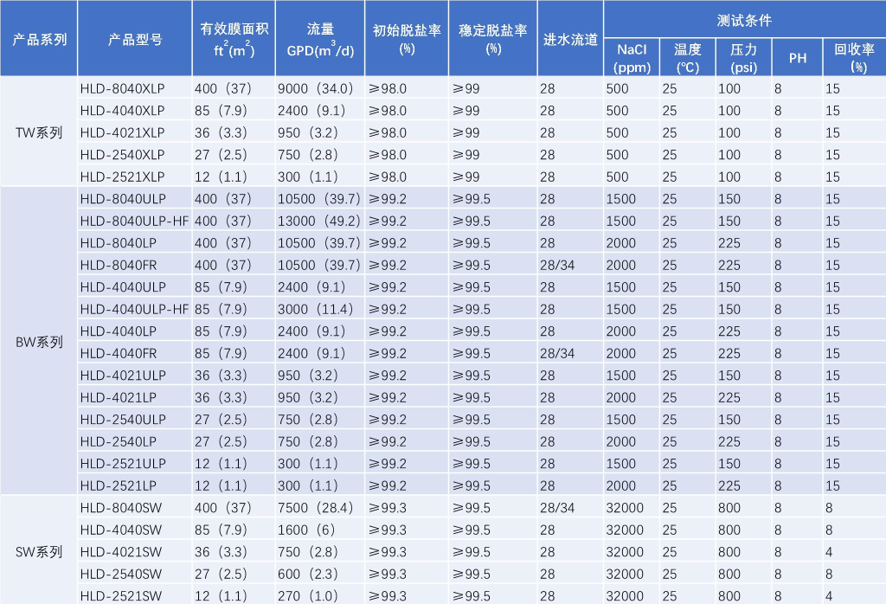Click the 产品系列 column header
This screenshot has height=604, width=886.
click(x=39, y=40)
